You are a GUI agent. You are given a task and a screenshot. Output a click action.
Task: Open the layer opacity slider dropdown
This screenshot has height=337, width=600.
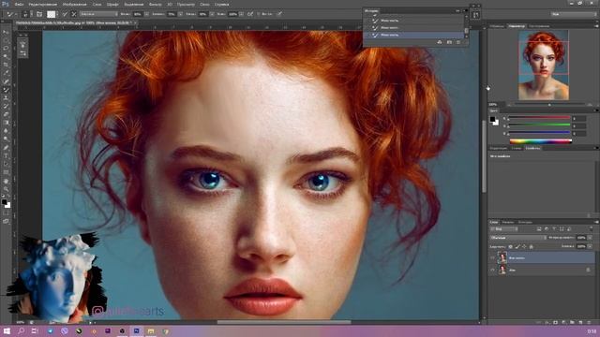590,238
